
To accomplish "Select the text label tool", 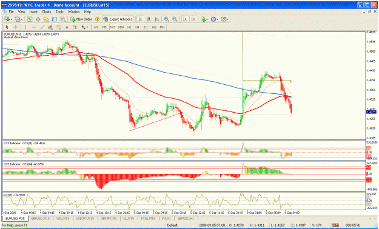I will [x=75, y=27].
